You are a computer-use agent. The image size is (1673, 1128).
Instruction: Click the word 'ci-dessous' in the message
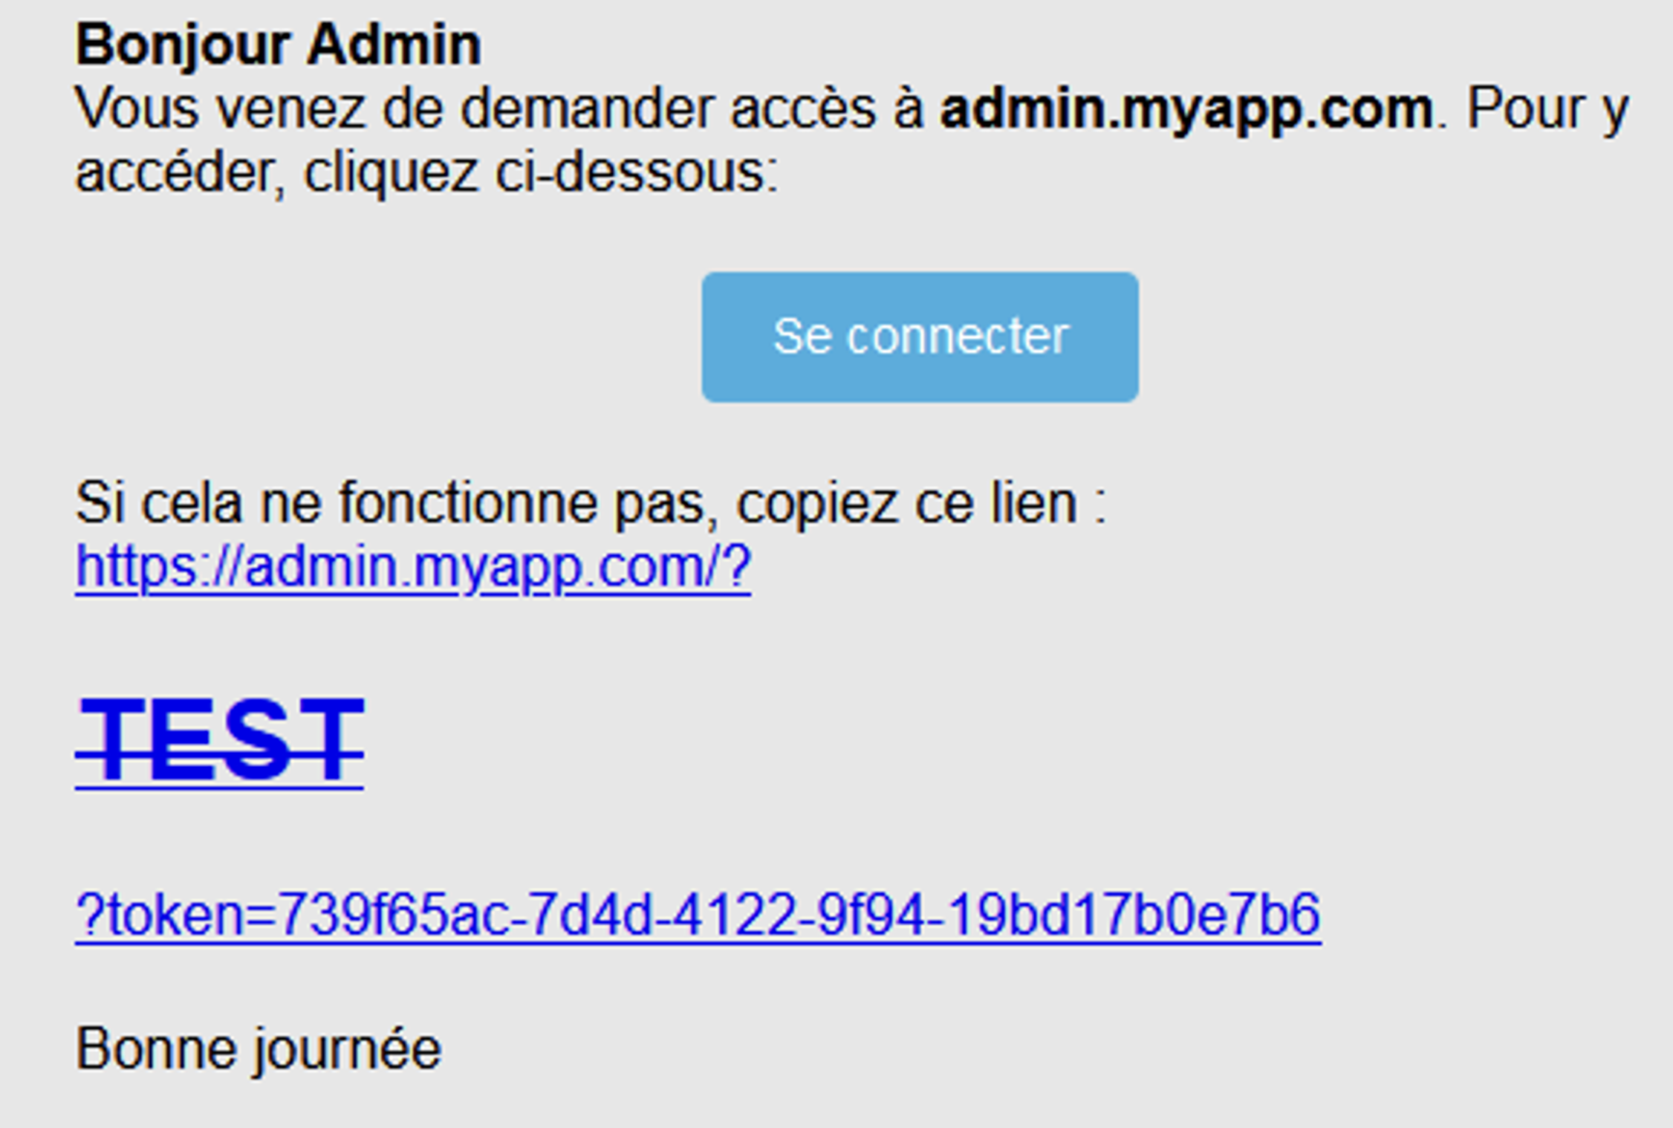pyautogui.click(x=636, y=174)
